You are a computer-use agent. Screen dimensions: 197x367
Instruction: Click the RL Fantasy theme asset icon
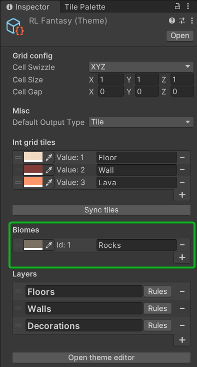pyautogui.click(x=15, y=27)
